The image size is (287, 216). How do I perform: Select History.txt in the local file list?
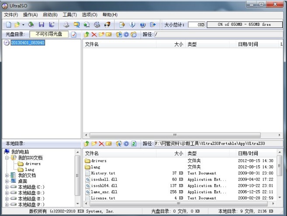(103, 173)
